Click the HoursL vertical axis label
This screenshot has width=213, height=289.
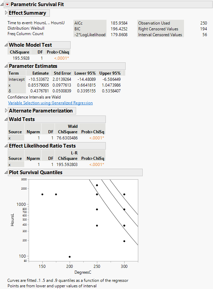pyautogui.click(x=13, y=220)
